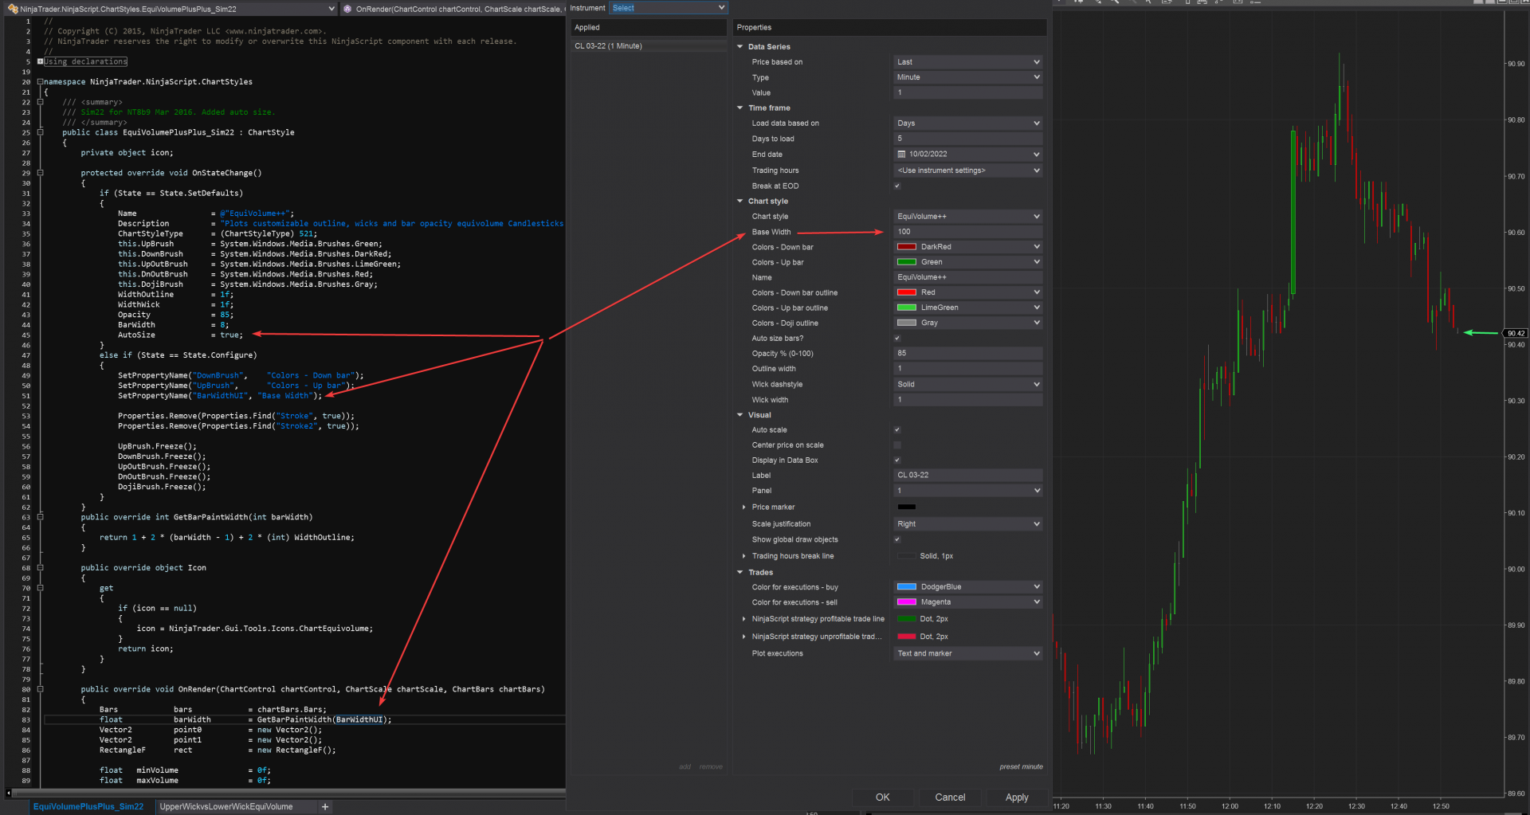This screenshot has height=815, width=1530.
Task: Open the Plot executions dropdown
Action: click(968, 654)
